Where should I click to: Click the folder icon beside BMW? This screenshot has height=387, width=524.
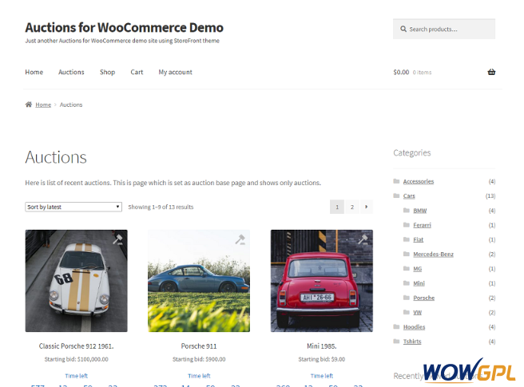[x=407, y=210]
